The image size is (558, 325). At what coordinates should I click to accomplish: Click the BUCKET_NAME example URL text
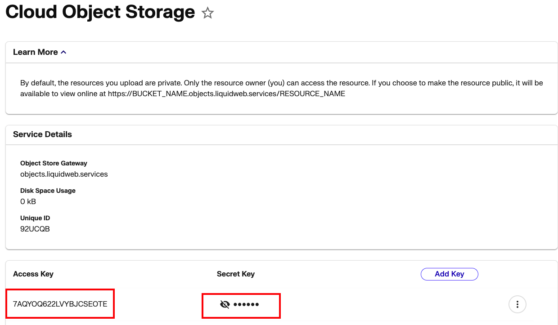[226, 94]
